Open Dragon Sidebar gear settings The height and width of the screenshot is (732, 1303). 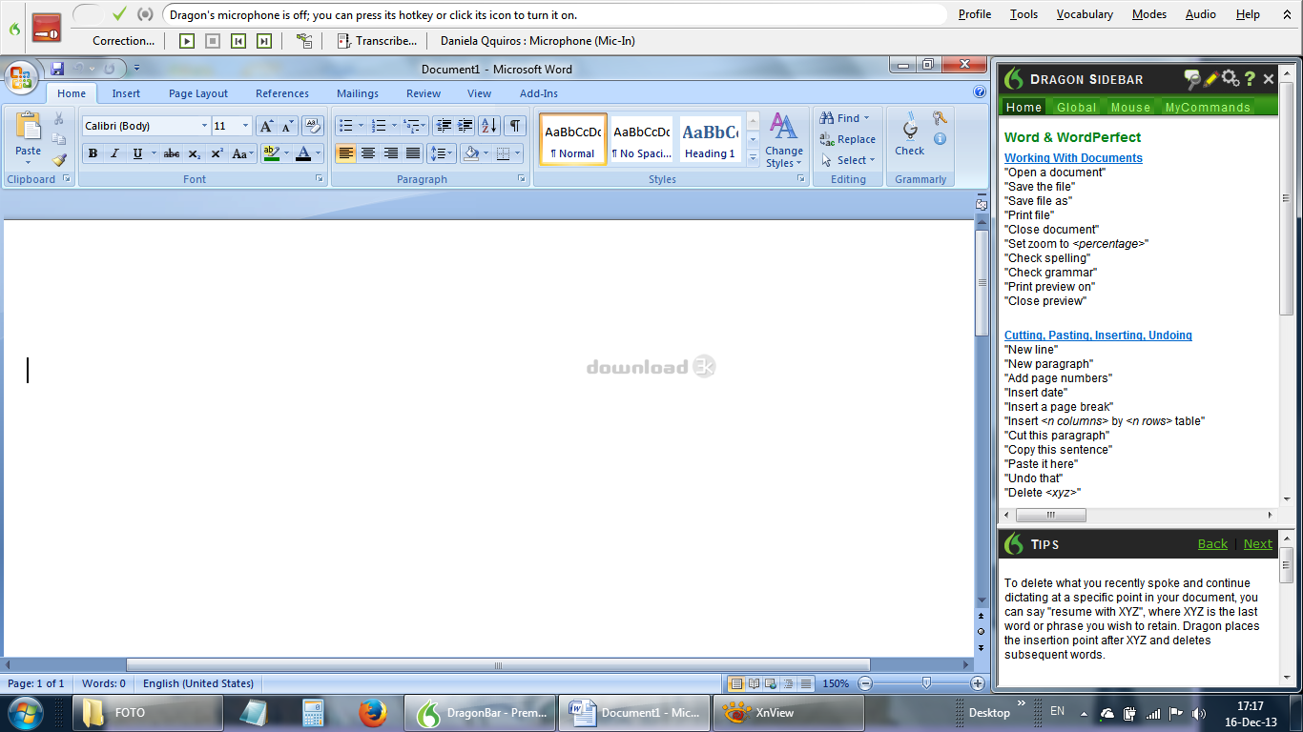click(1231, 79)
